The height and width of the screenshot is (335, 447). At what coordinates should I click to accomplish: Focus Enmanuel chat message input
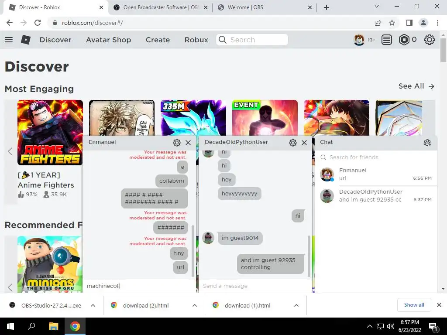tap(139, 286)
